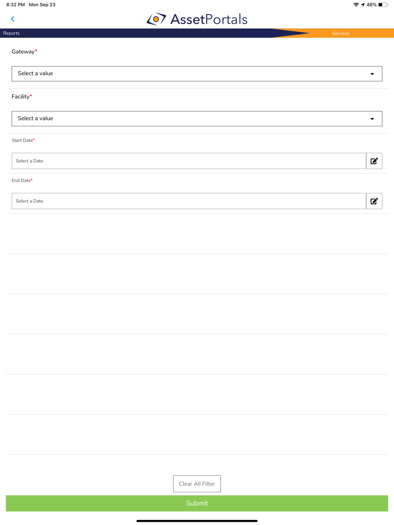394x525 pixels.
Task: Switch to the Services tab
Action: click(341, 33)
